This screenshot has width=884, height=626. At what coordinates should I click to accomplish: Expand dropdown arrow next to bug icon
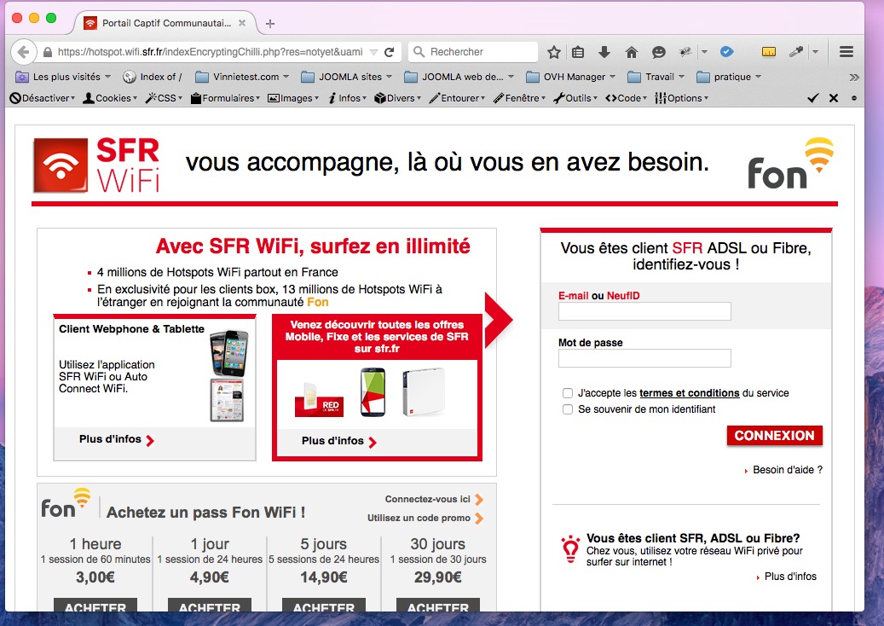pyautogui.click(x=704, y=52)
